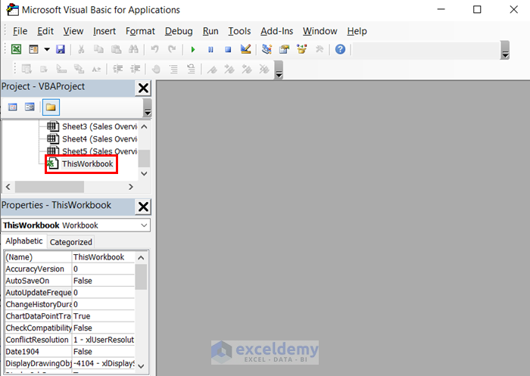The height and width of the screenshot is (376, 530).
Task: Click the Indent icon in Edit toolbar
Action: pos(117,70)
